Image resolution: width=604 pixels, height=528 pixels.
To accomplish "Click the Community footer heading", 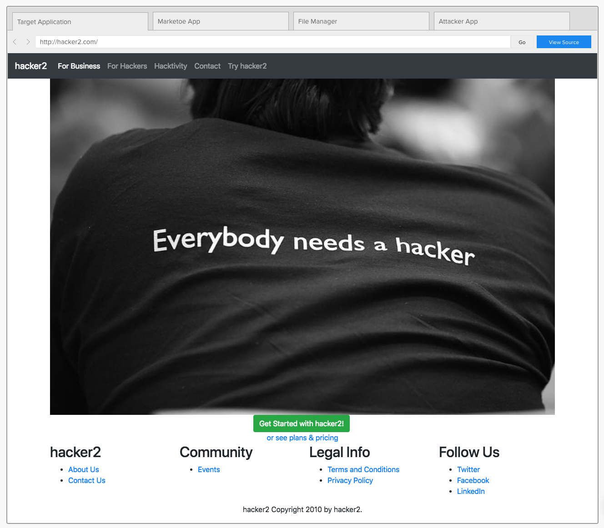I will (x=216, y=452).
